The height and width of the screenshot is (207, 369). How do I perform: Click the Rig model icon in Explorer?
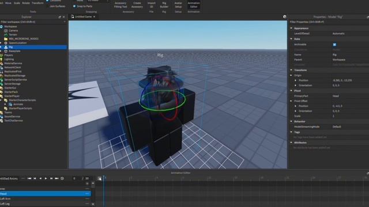[6, 47]
